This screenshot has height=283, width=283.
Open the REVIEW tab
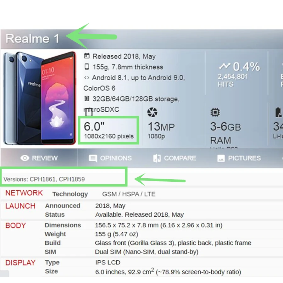[39, 158]
